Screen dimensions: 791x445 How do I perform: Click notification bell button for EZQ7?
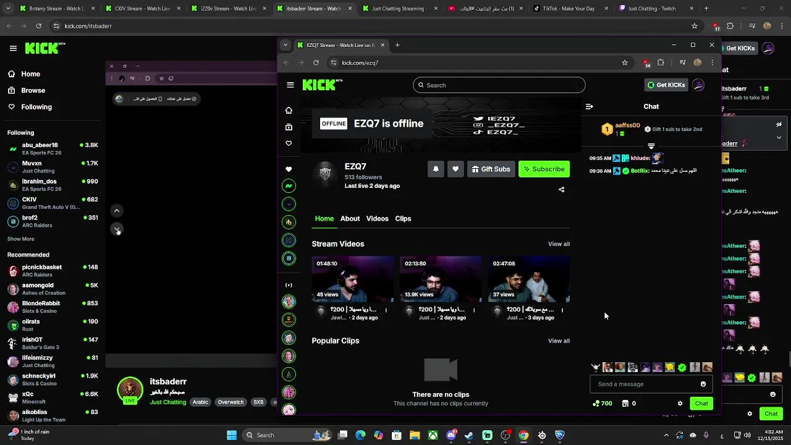[436, 169]
